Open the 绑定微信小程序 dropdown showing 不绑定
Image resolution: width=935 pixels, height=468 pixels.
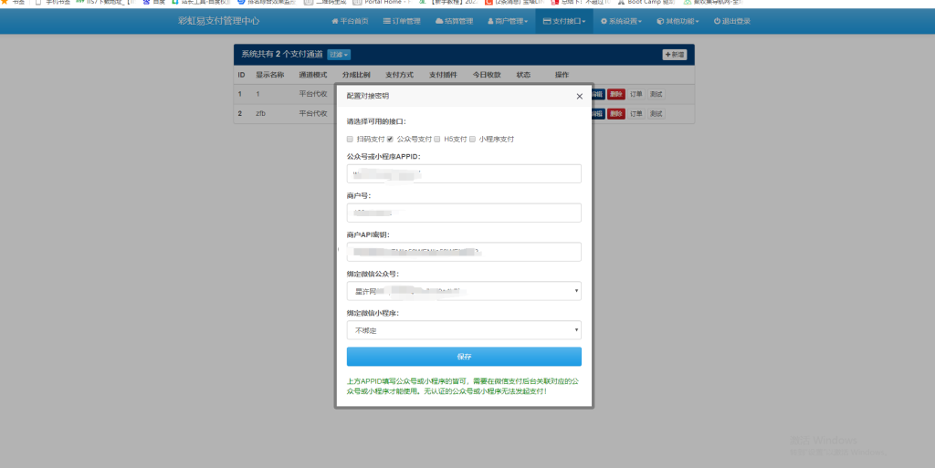point(464,330)
